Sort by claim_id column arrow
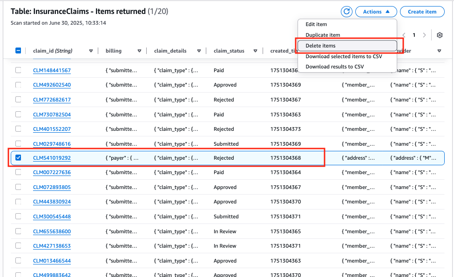 (91, 51)
